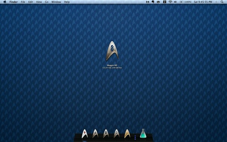Open the Window menu
The image size is (227, 142).
(x=56, y=2)
